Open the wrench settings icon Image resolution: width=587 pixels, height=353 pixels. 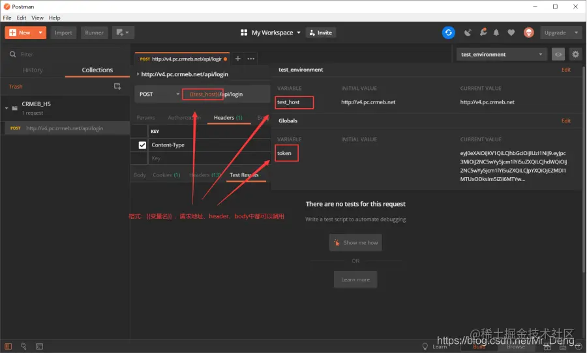483,32
